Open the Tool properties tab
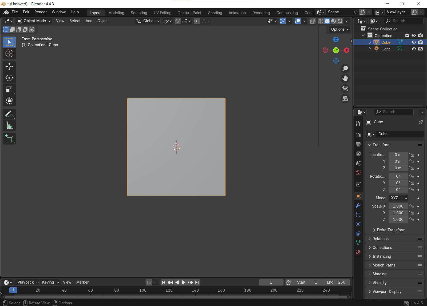The height and width of the screenshot is (306, 427). [x=358, y=123]
